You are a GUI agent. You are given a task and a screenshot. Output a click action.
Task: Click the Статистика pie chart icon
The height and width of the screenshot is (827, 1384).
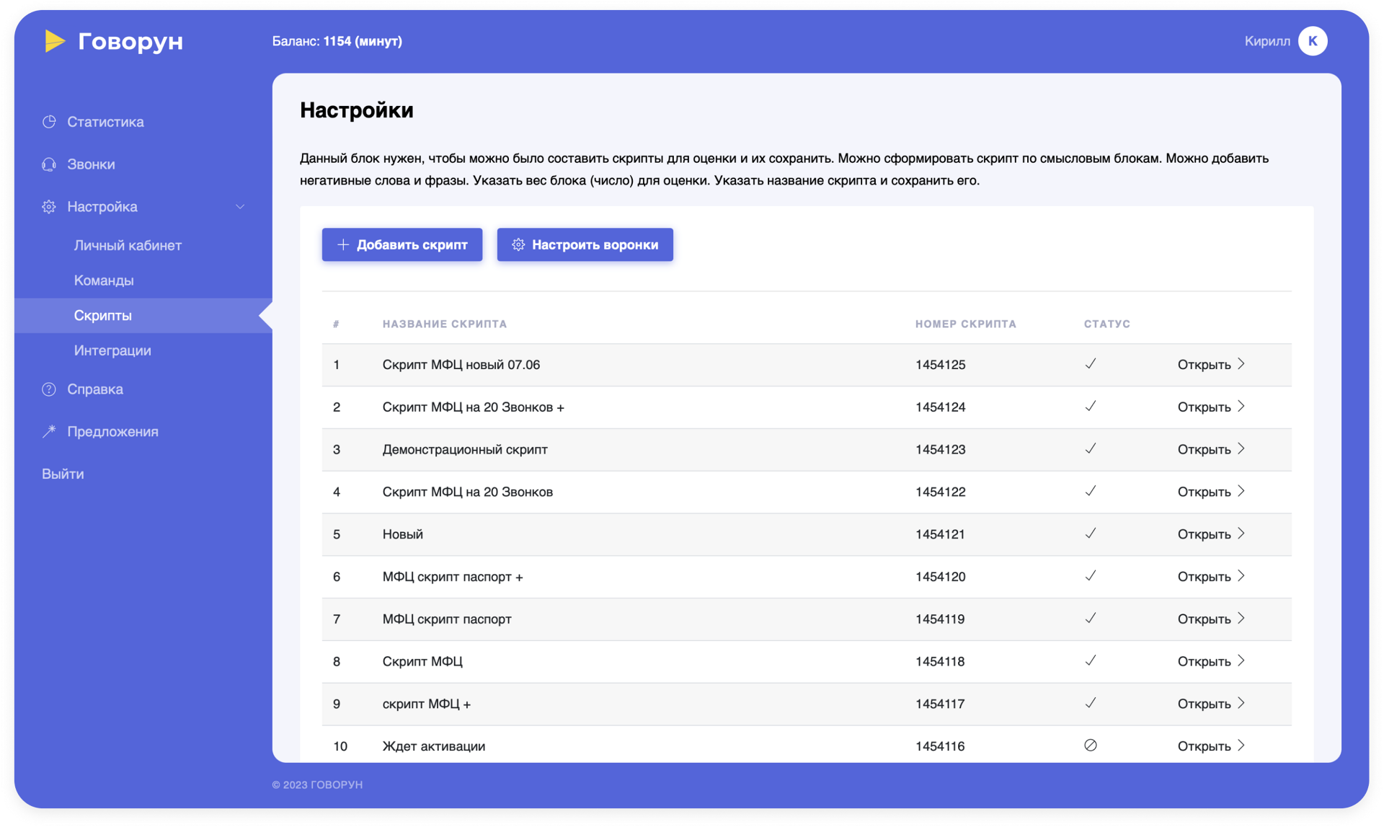click(49, 122)
